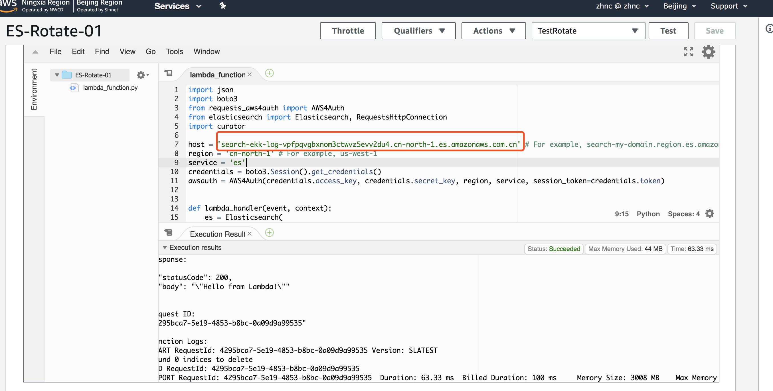773x391 pixels.
Task: Collapse sidebar using the up-arrow toggle
Action: (x=35, y=52)
